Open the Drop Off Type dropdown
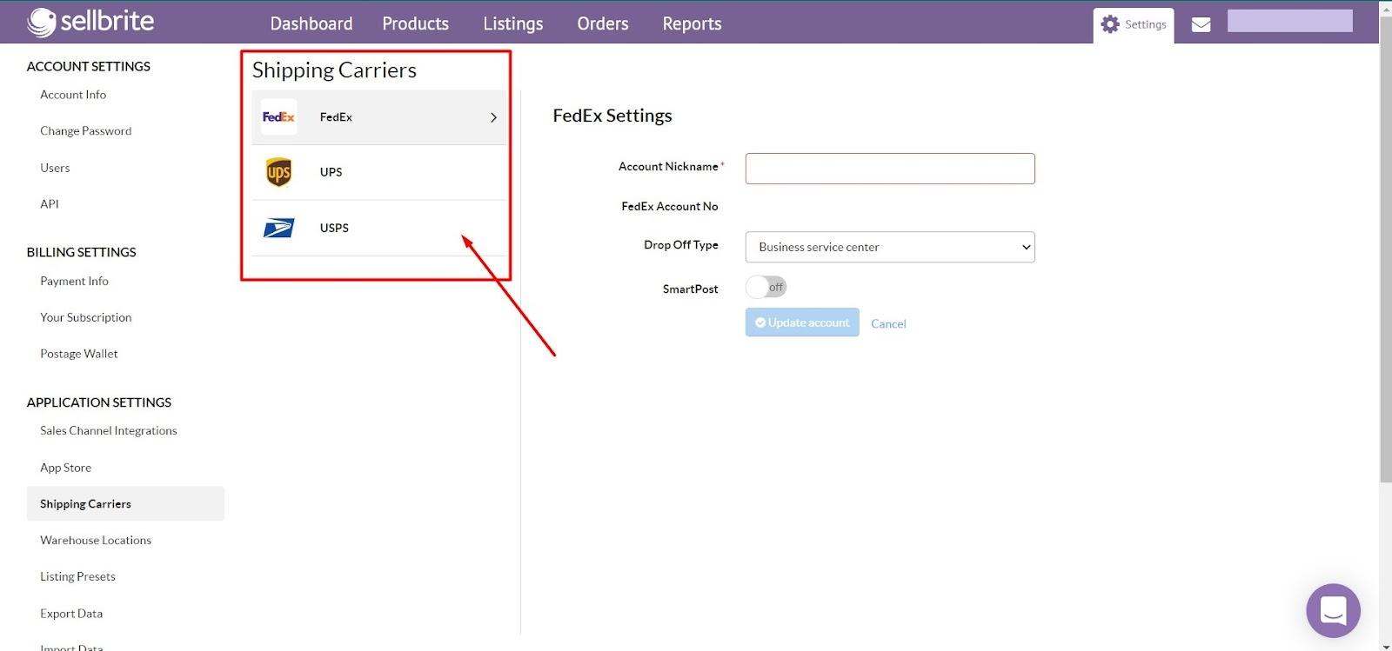 890,247
